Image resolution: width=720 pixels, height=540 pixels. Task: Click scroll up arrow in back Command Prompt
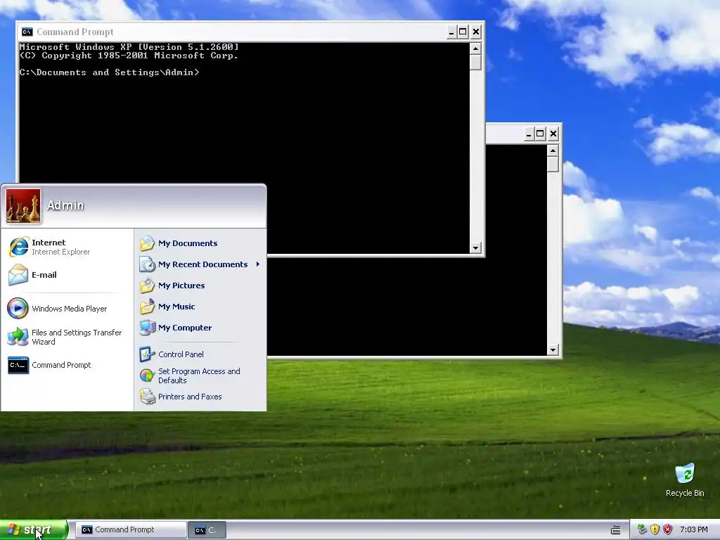point(553,150)
